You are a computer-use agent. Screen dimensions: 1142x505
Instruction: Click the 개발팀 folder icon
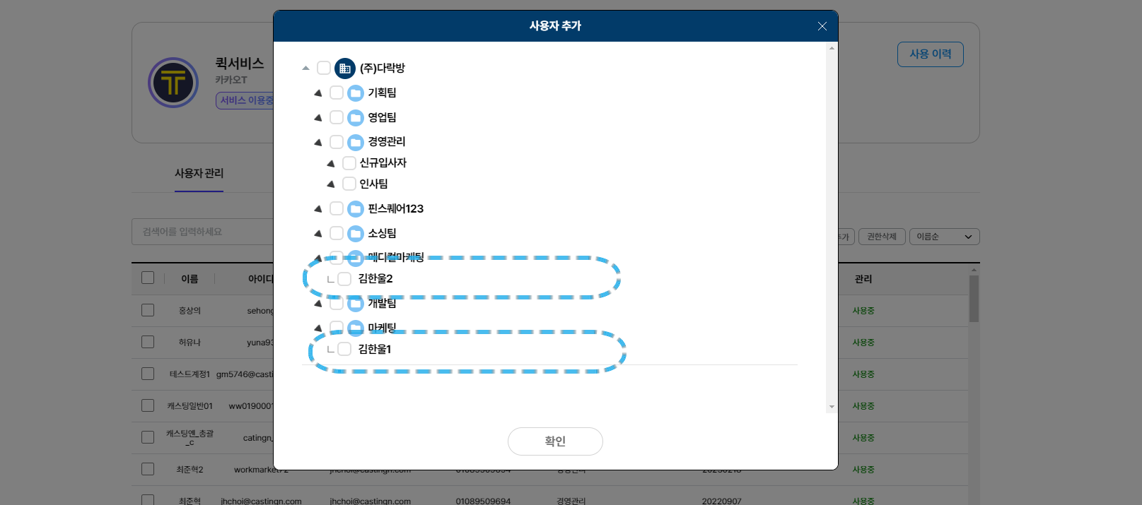pos(356,304)
